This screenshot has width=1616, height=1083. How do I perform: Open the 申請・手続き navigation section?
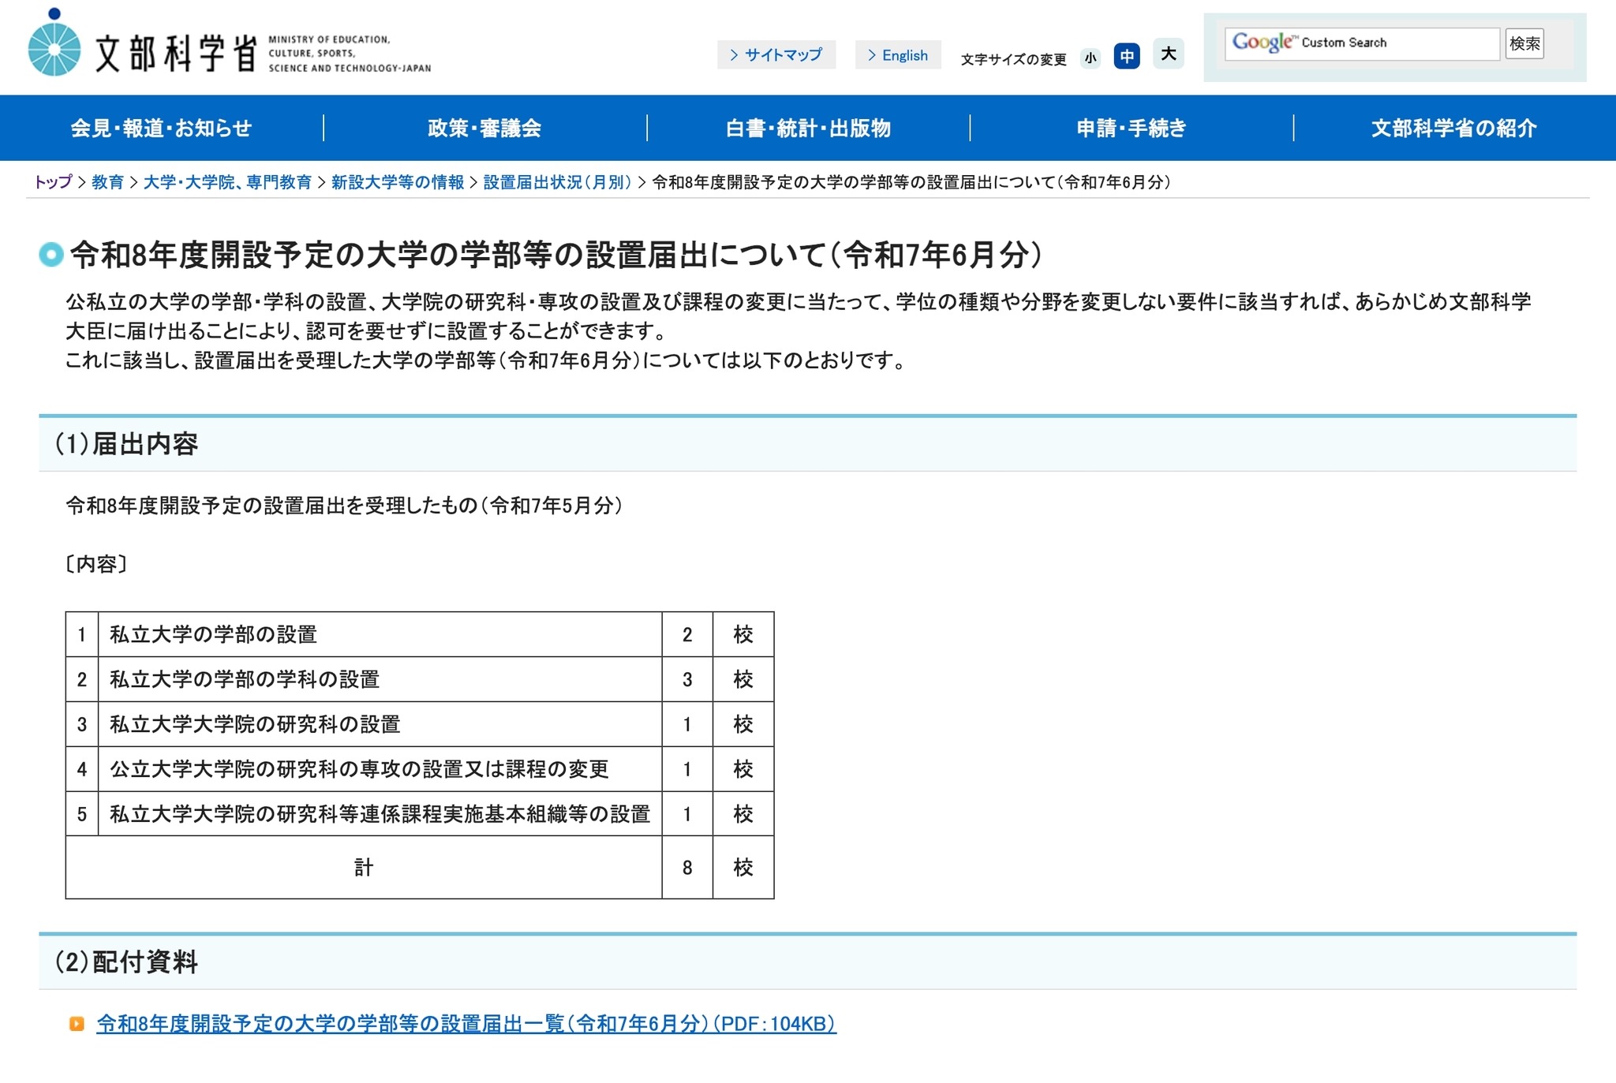tap(1130, 129)
